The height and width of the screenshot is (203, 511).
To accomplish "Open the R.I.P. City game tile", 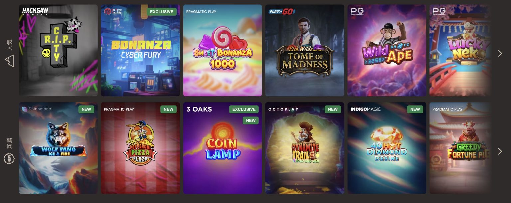I will point(58,50).
